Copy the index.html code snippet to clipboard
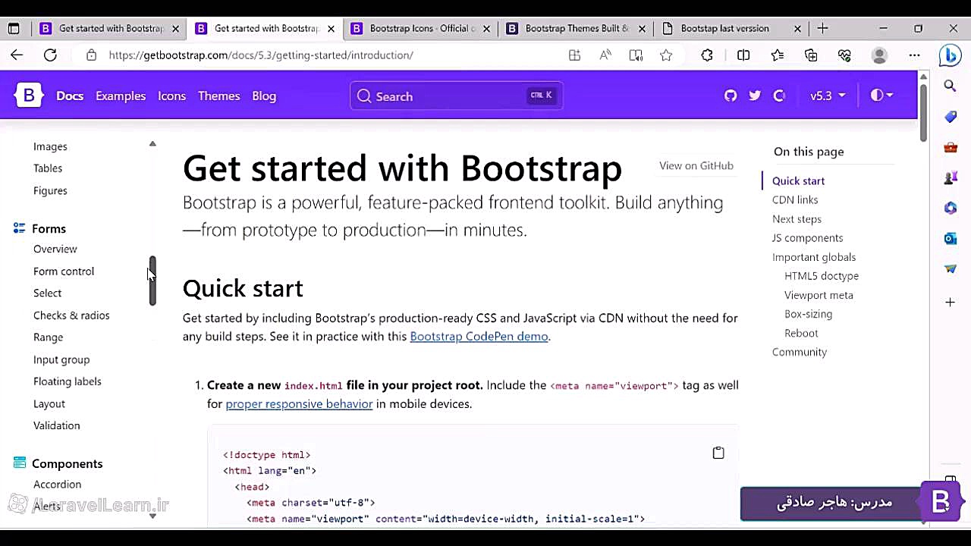Screen dimensions: 971x546 718,453
